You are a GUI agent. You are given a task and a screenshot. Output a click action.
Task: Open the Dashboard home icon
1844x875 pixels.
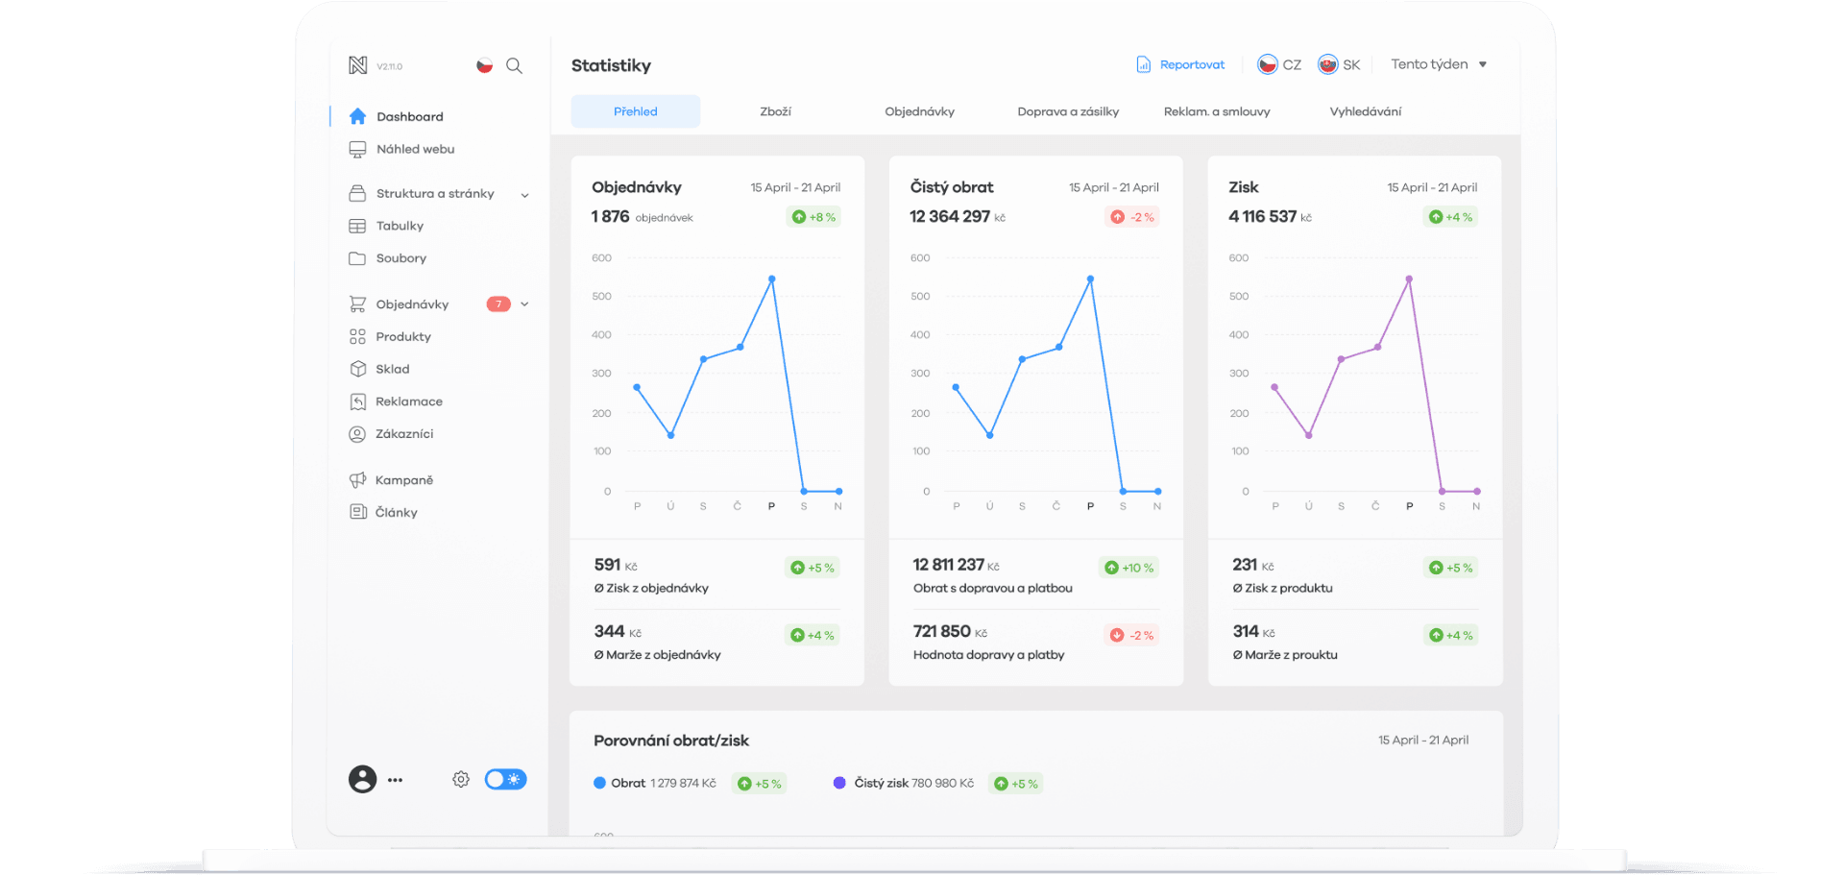pos(357,116)
